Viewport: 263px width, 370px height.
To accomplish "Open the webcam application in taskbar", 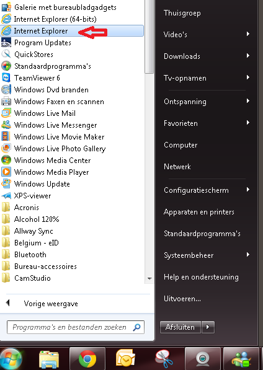I will [x=202, y=359].
